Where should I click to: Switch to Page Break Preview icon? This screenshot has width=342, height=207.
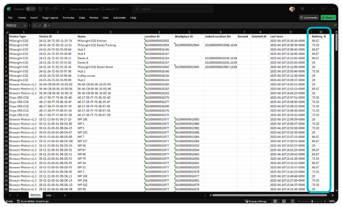tap(292, 201)
